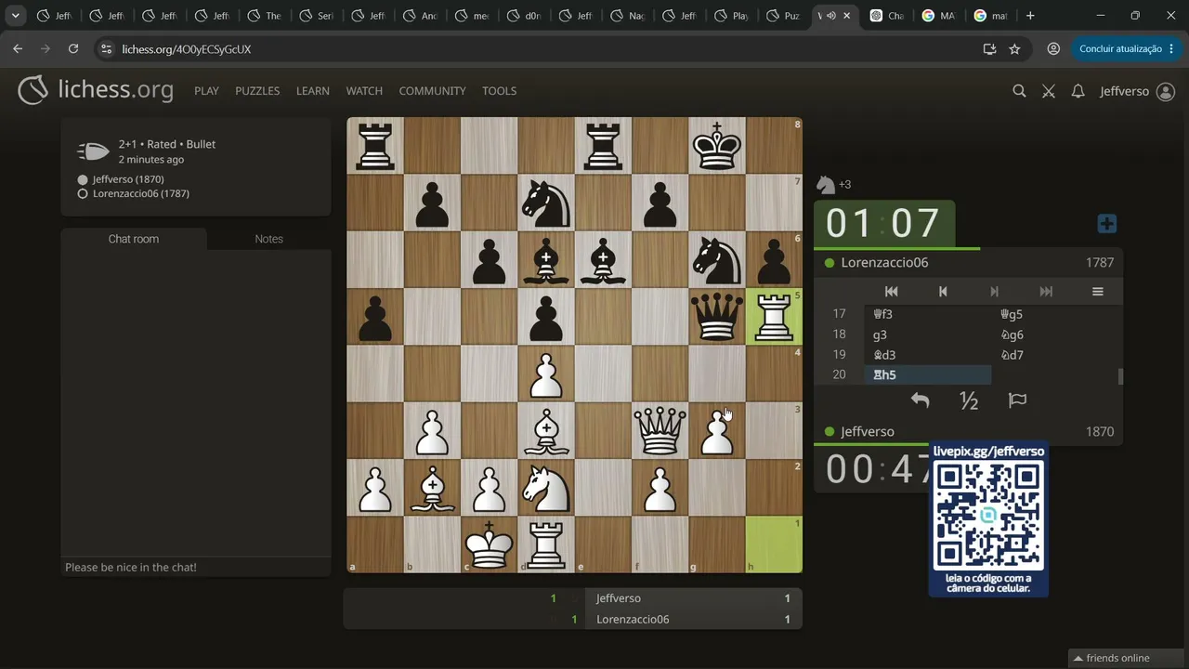Open the lichess search icon
Image resolution: width=1189 pixels, height=669 pixels.
pyautogui.click(x=1019, y=91)
